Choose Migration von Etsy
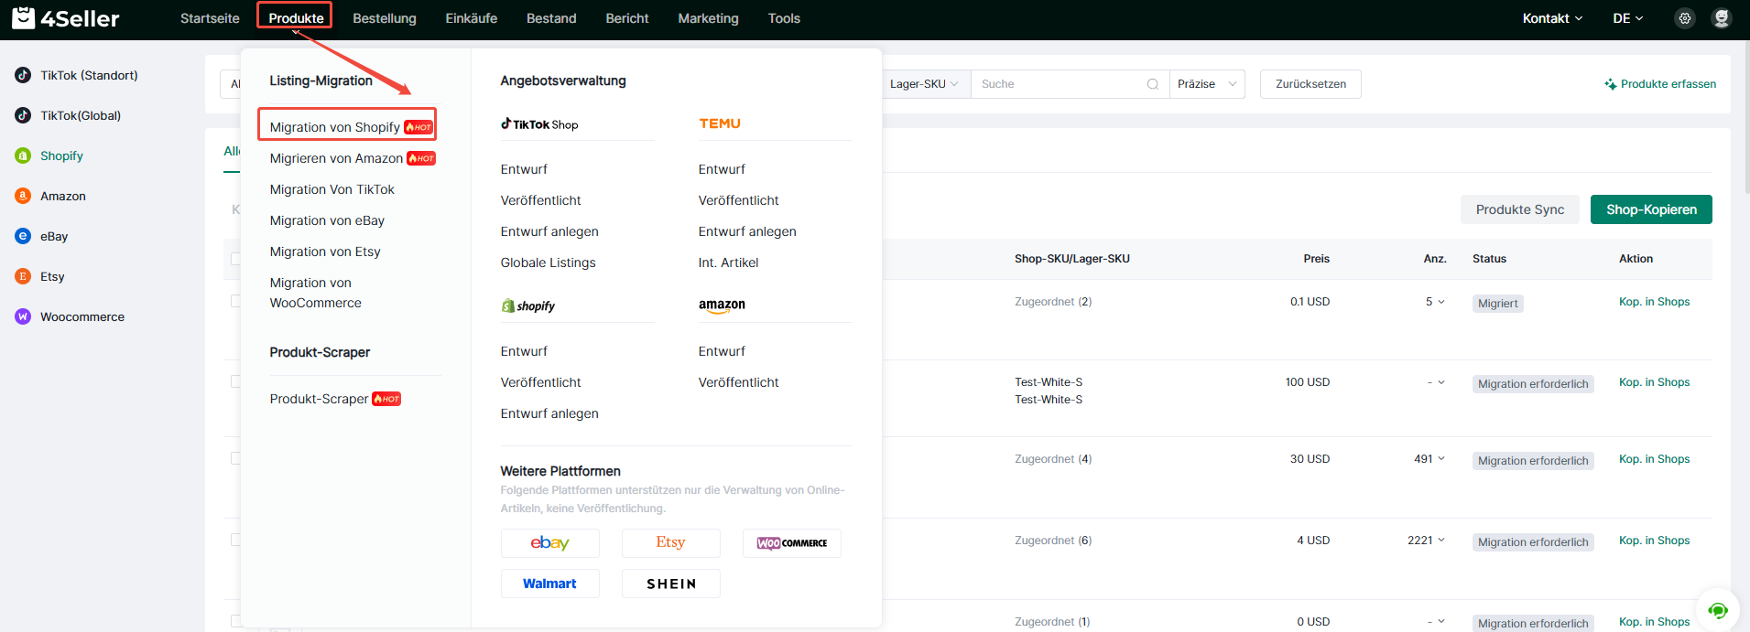This screenshot has width=1750, height=632. pos(325,252)
